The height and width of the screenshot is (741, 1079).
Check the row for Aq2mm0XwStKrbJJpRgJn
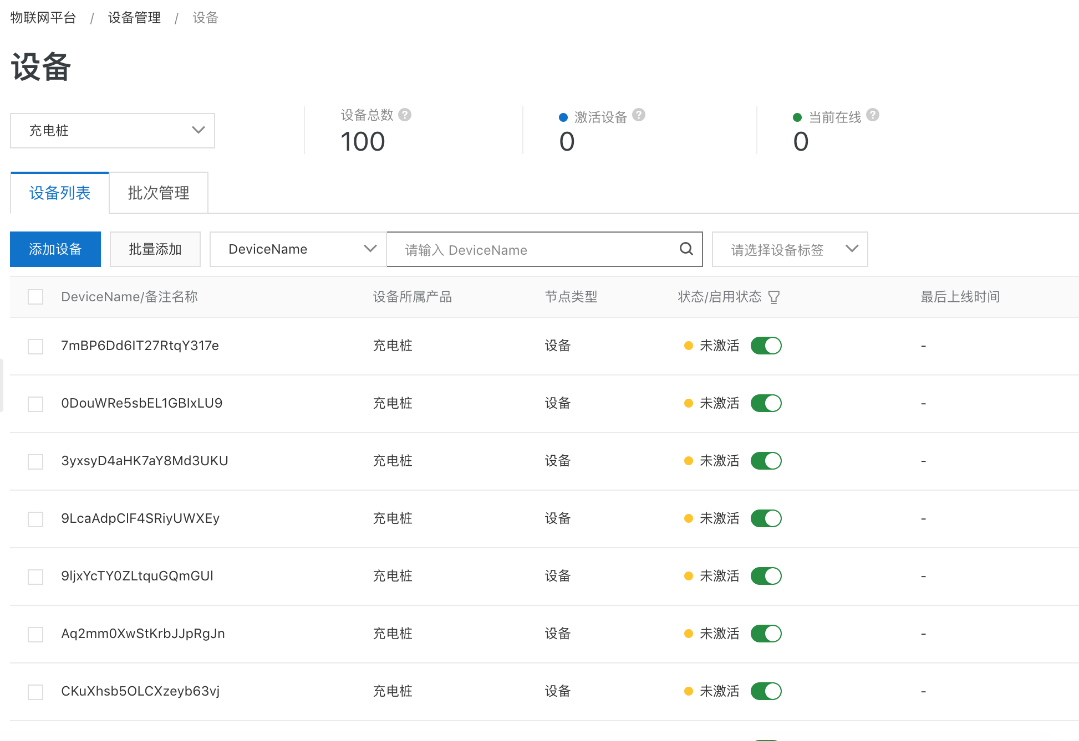(x=35, y=635)
